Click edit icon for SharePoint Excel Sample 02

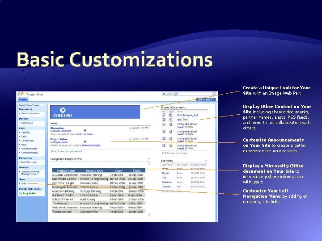(x=164, y=145)
